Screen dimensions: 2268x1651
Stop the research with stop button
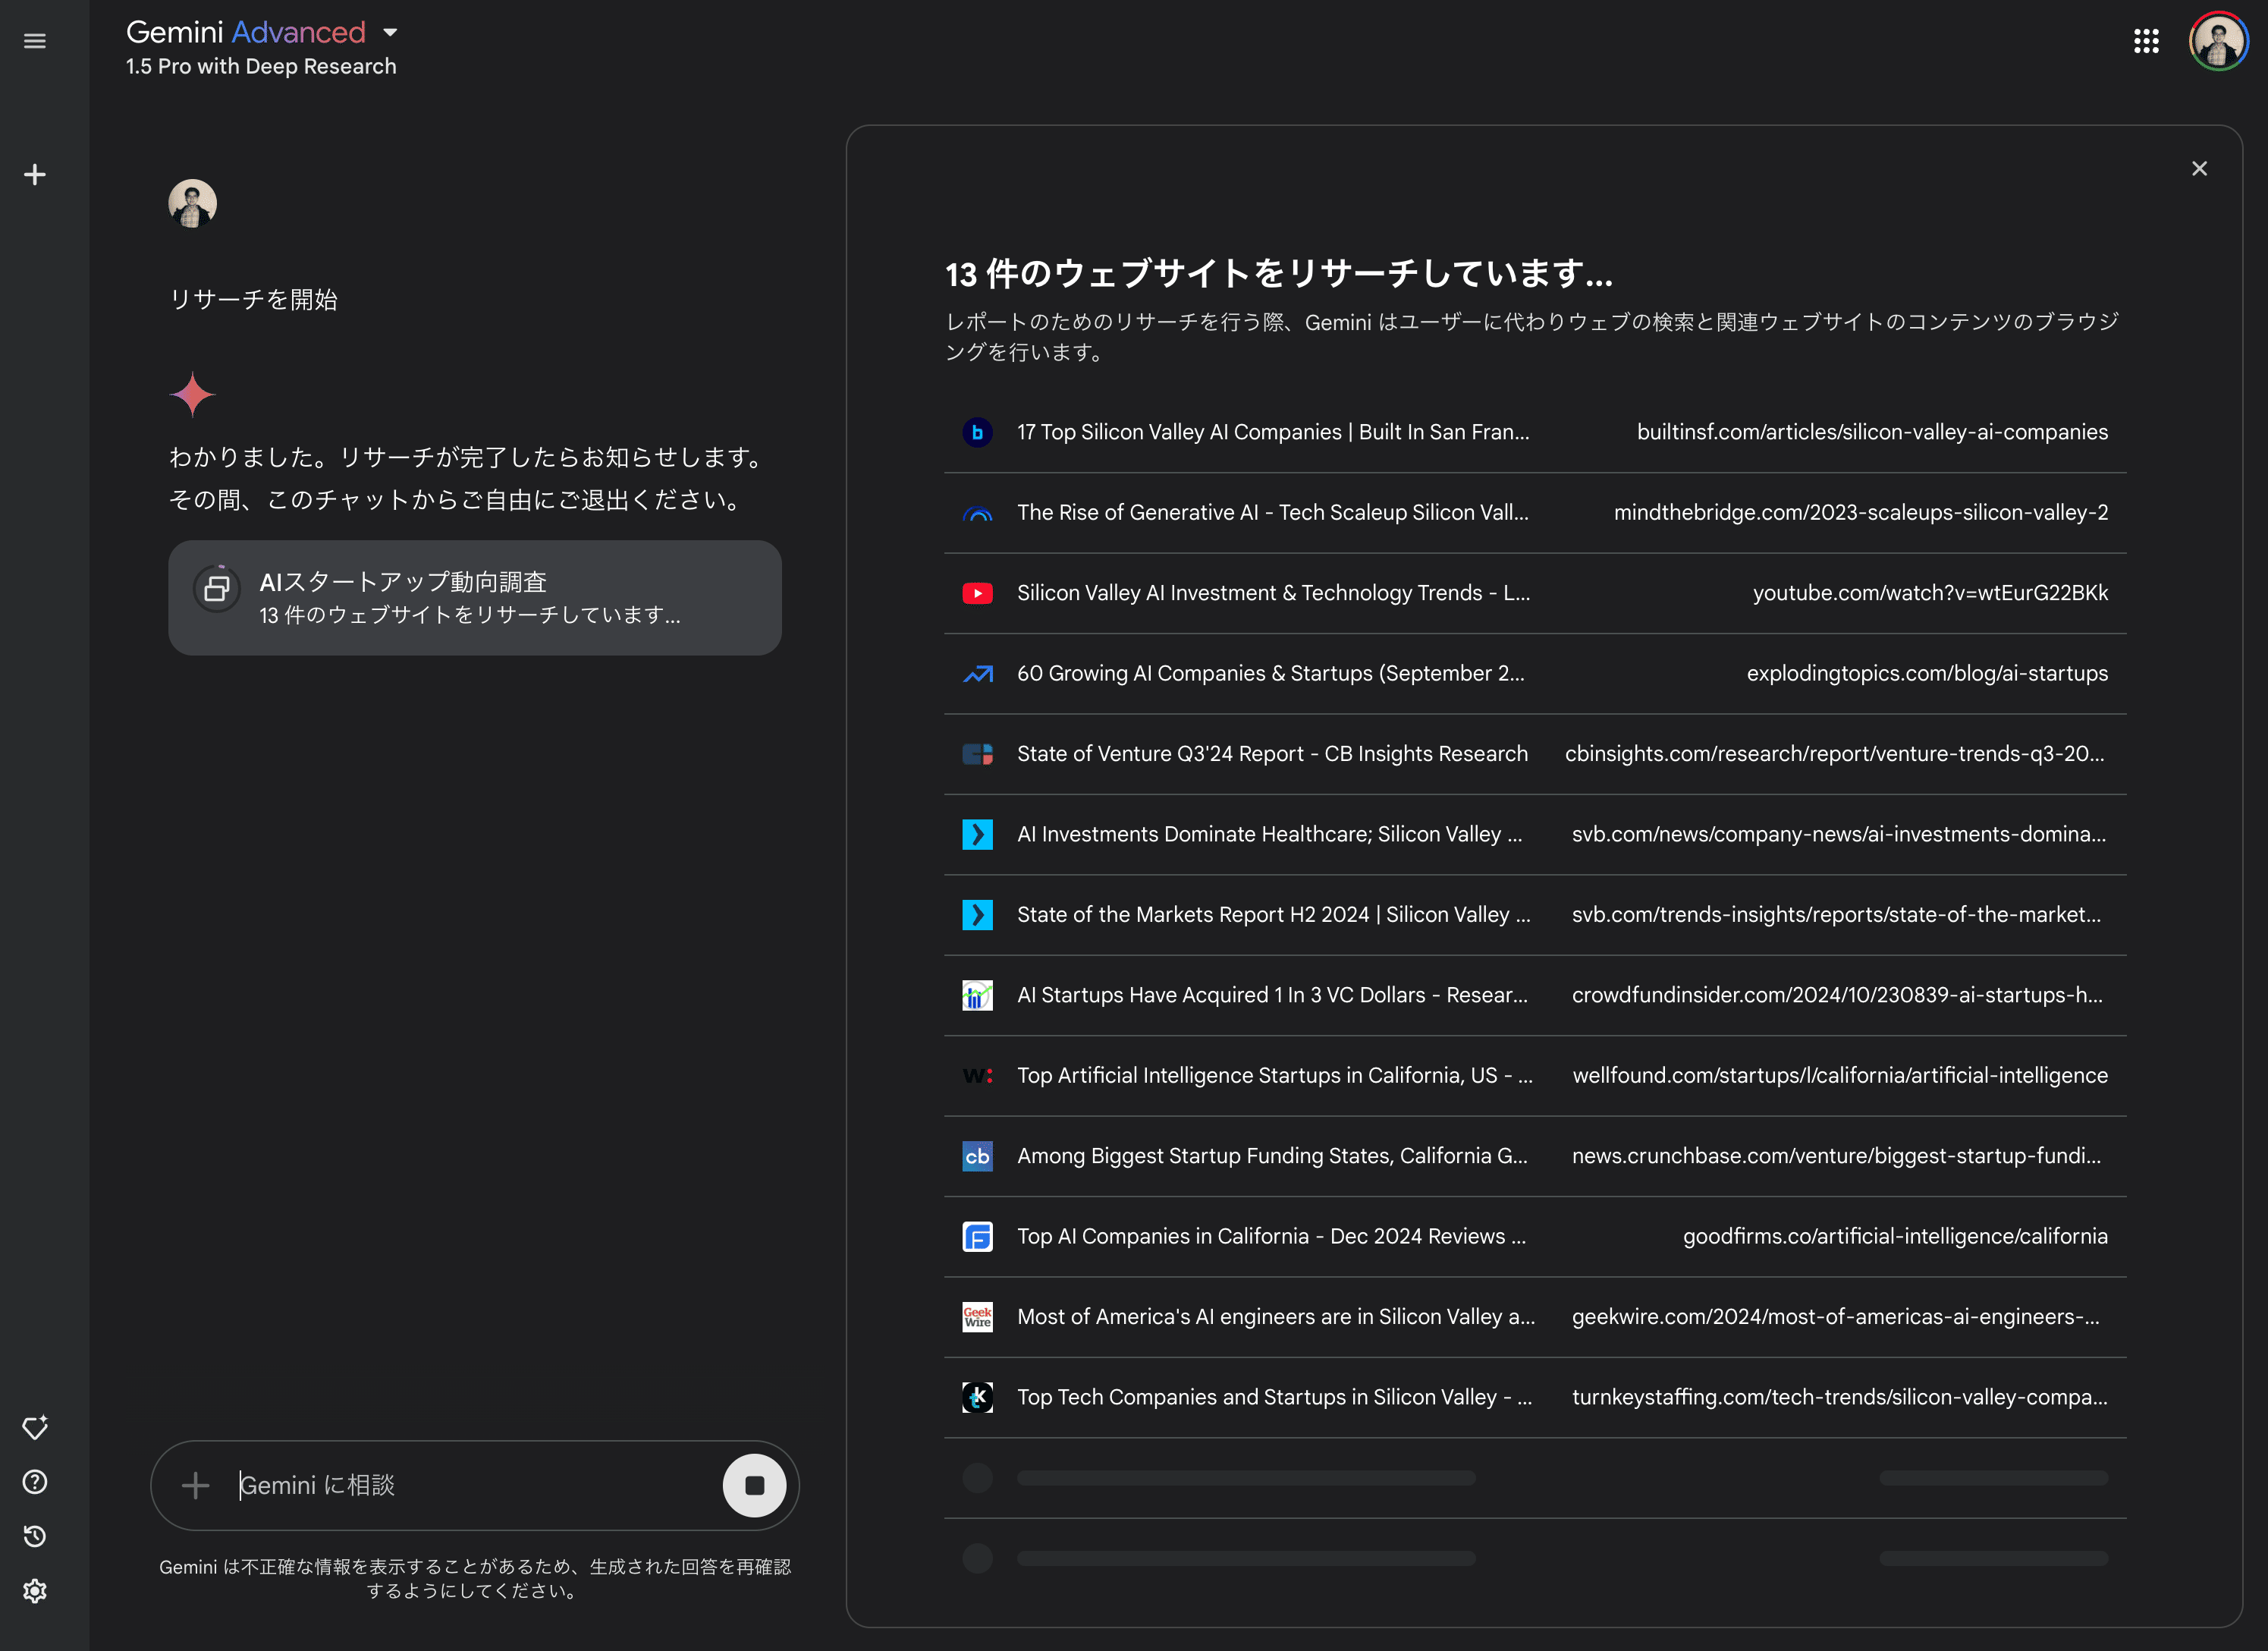(x=754, y=1485)
